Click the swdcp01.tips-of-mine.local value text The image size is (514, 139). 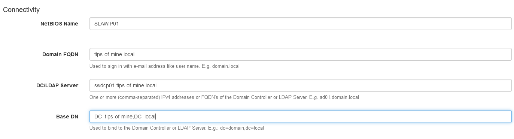[x=125, y=85]
